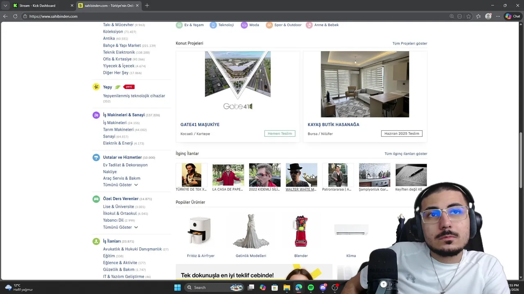
Task: Open a new browser tab with plus icon
Action: click(x=147, y=5)
